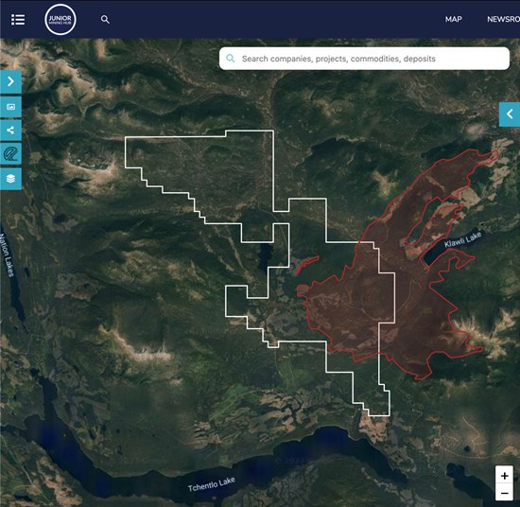
Task: Open the map layers stack icon
Action: pyautogui.click(x=10, y=179)
